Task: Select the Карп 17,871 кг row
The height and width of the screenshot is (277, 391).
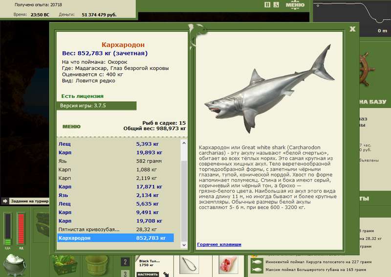Action: [x=115, y=186]
